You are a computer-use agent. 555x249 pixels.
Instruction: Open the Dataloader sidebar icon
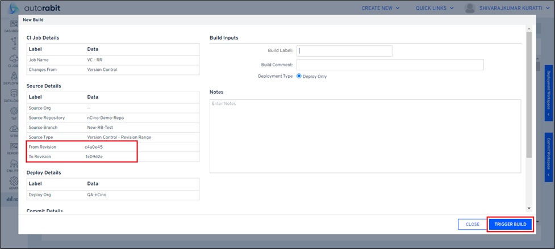tap(10, 96)
